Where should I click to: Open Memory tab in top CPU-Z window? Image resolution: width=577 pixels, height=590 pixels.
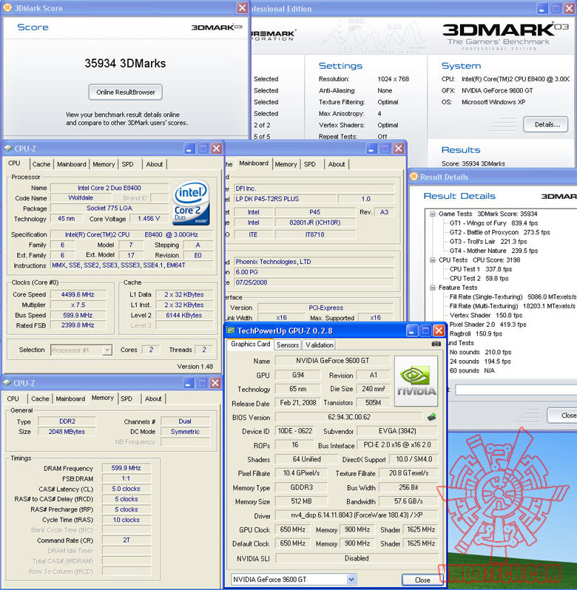pos(104,164)
